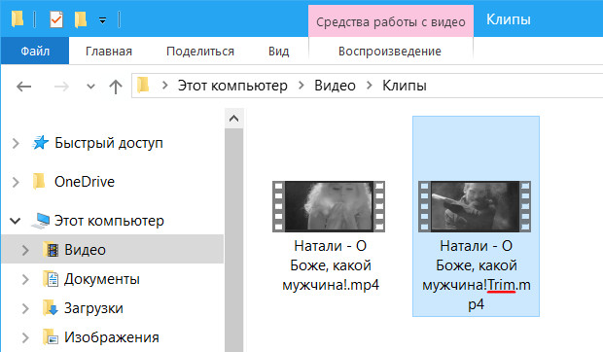Switch to the Главная ribbon tab
The width and height of the screenshot is (603, 352).
click(x=109, y=52)
